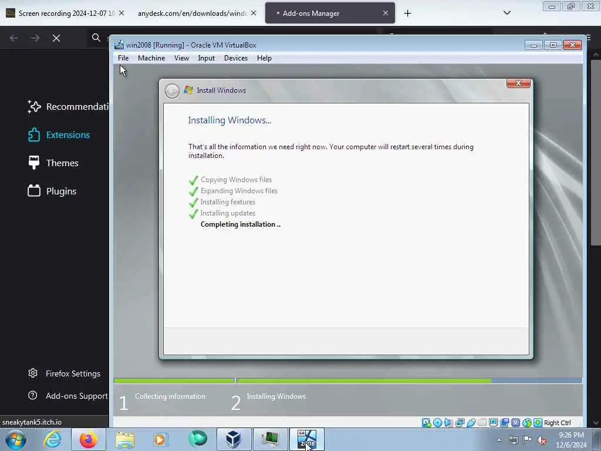Open a new Firefox tab
This screenshot has width=601, height=451.
[407, 14]
